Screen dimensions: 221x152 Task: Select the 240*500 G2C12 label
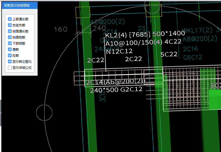(116, 90)
